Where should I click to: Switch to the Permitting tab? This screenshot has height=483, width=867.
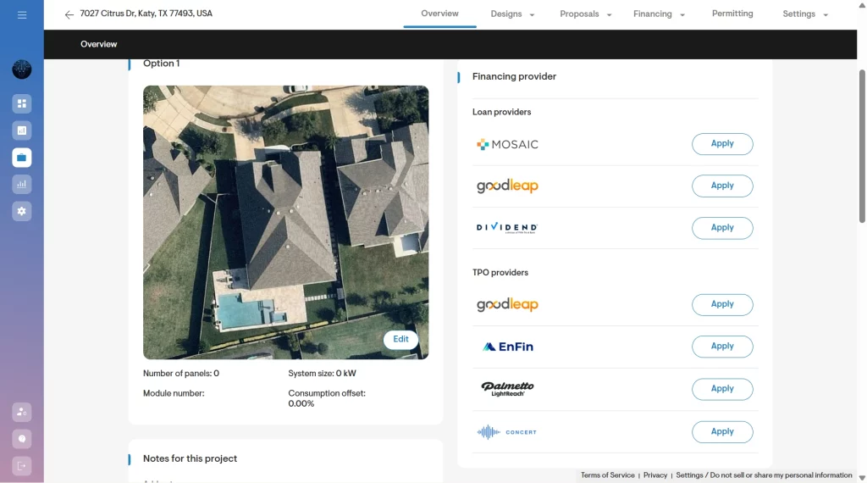(732, 14)
